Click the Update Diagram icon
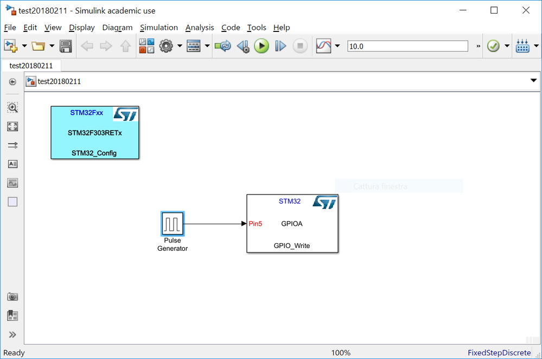 [223, 46]
